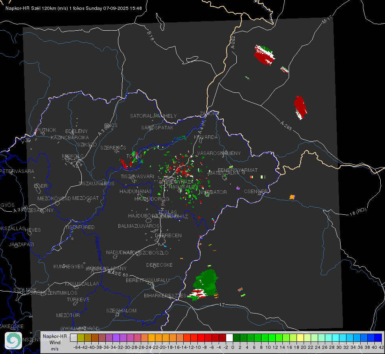Select the NYÍREGYHÁZA label
The image size is (385, 354).
click(176, 182)
